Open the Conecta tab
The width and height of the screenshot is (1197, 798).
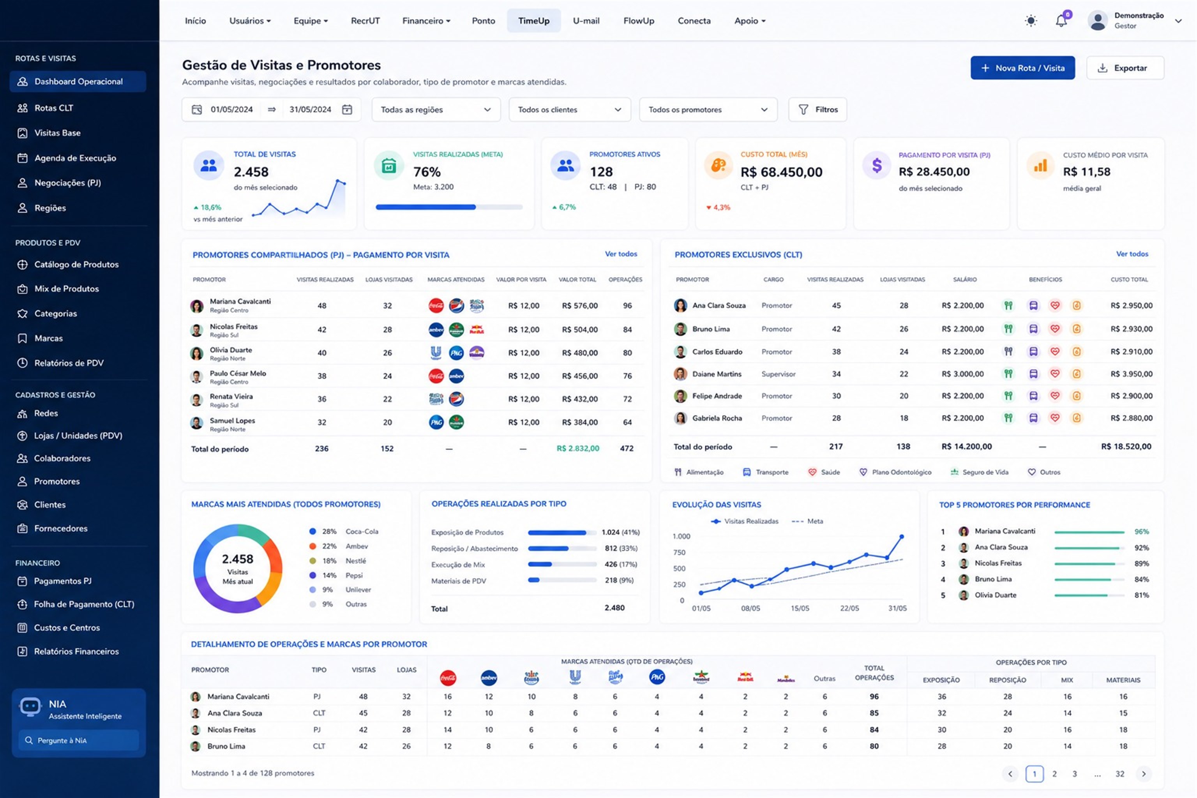(694, 21)
